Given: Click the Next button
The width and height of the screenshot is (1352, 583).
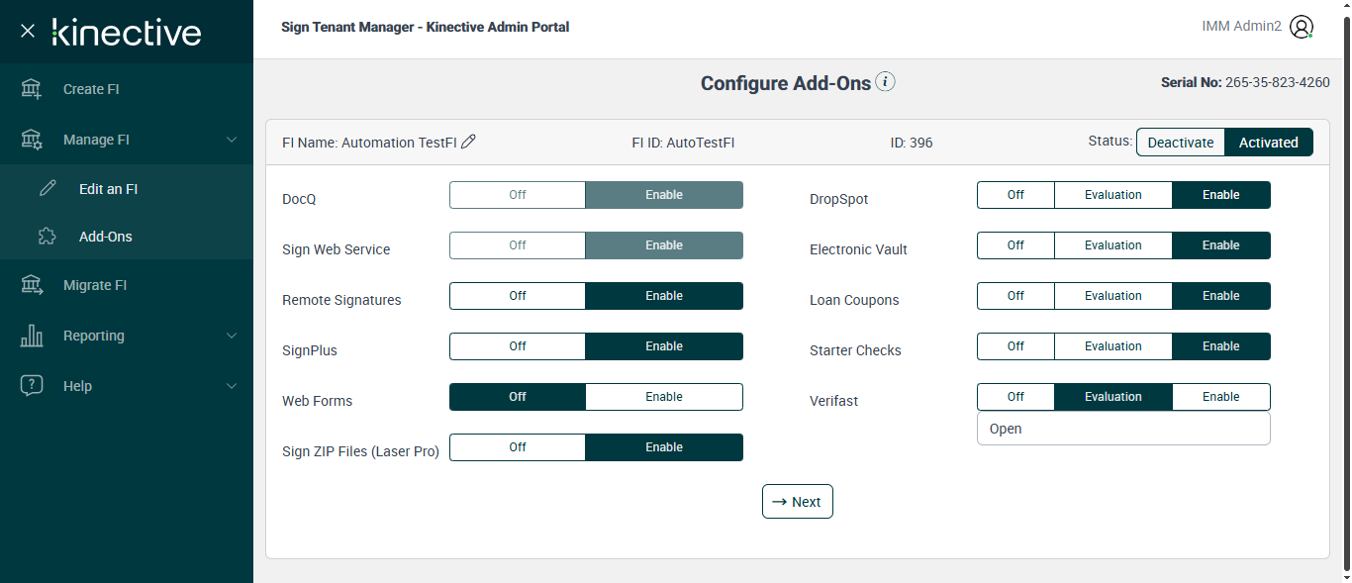Looking at the screenshot, I should tap(797, 502).
